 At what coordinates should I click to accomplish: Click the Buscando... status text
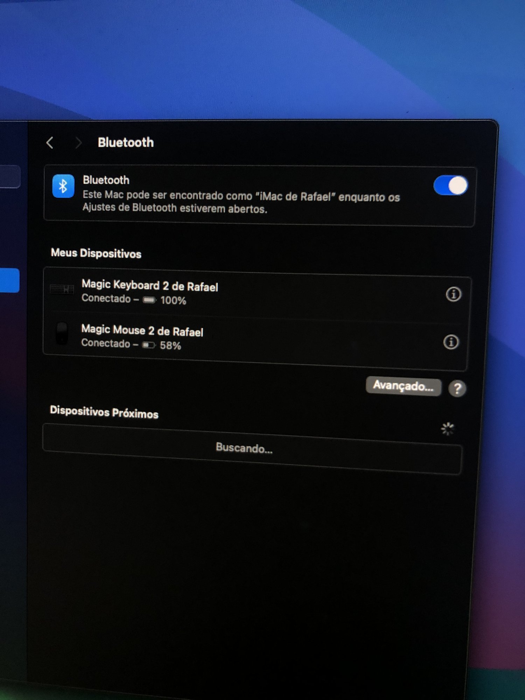click(244, 448)
